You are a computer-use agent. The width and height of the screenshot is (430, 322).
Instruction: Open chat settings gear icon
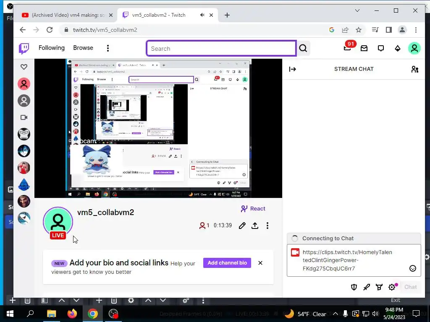[392, 287]
